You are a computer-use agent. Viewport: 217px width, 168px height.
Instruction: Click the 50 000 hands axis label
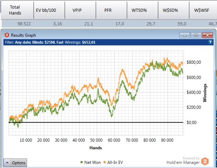tap(96, 140)
